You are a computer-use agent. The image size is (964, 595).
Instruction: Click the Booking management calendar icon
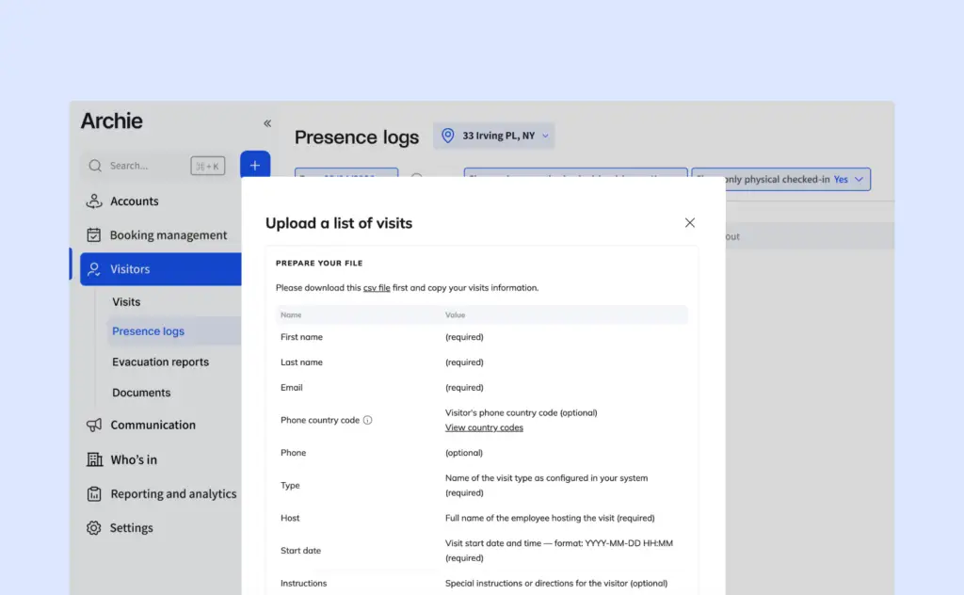[93, 234]
